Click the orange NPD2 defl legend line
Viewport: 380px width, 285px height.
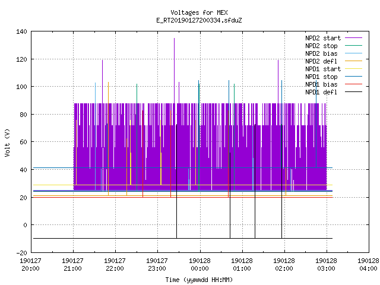coord(353,61)
